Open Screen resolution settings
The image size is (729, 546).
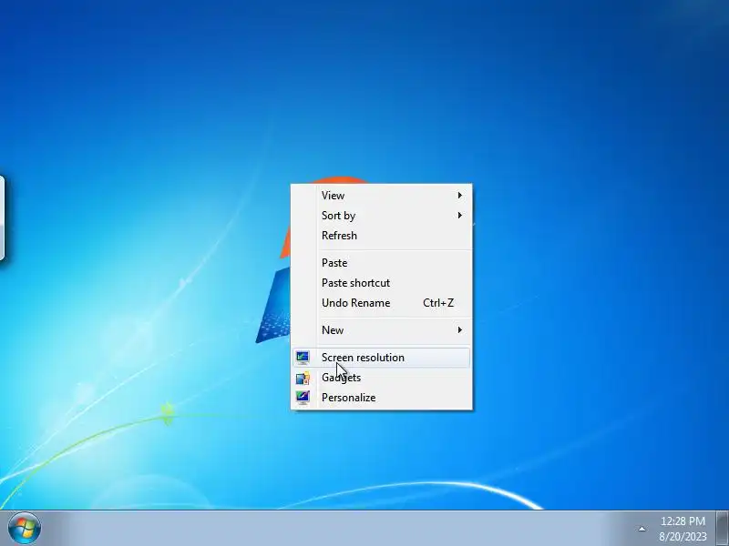[x=381, y=358]
